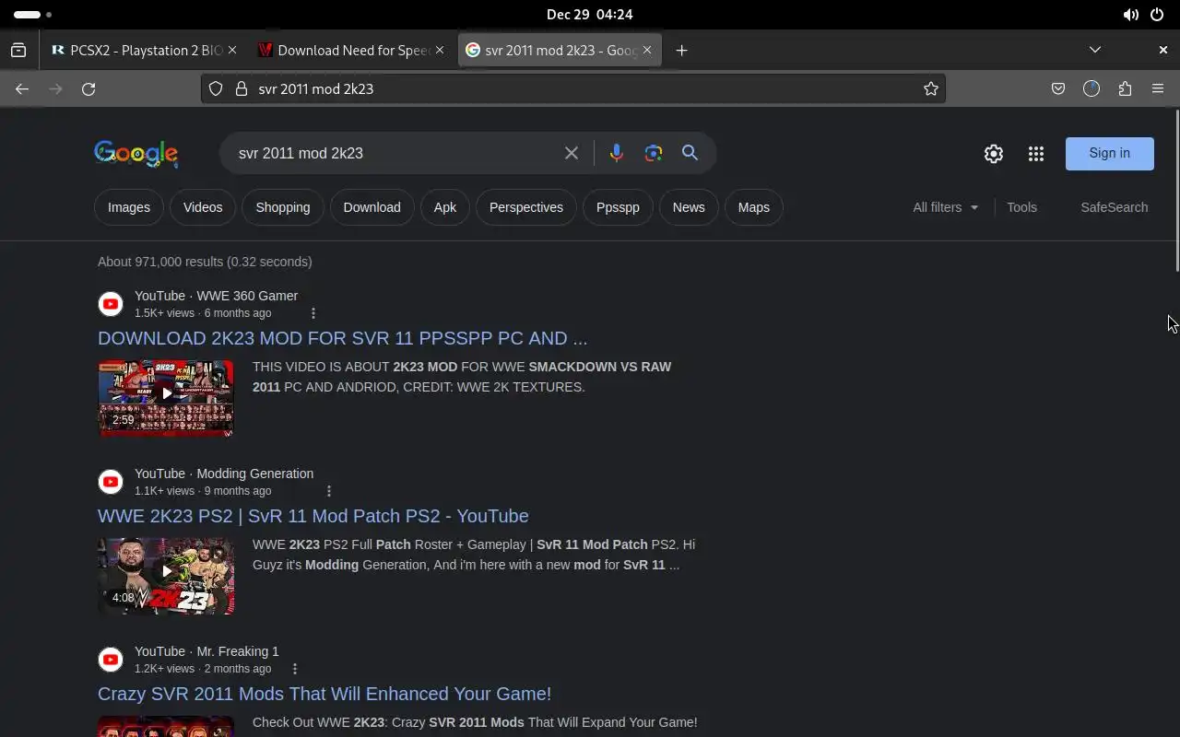Close the PCSX2 Playstation 2 BIOS tab
This screenshot has width=1180, height=737.
tap(232, 50)
